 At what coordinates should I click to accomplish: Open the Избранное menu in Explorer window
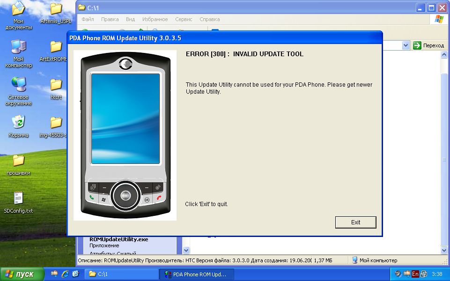(155, 19)
